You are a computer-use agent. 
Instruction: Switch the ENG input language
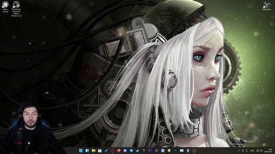(x=252, y=151)
